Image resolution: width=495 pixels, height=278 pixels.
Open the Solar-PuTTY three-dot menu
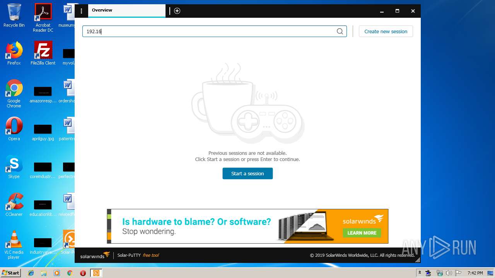tap(81, 11)
